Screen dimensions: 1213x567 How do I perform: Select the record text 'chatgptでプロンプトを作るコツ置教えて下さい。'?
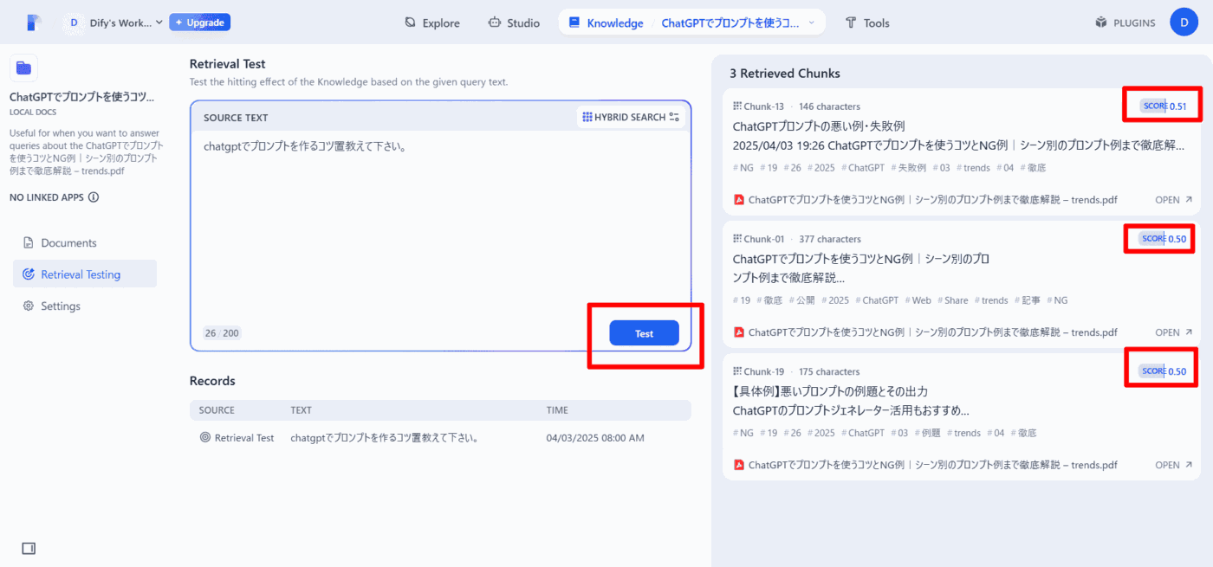pyautogui.click(x=385, y=438)
